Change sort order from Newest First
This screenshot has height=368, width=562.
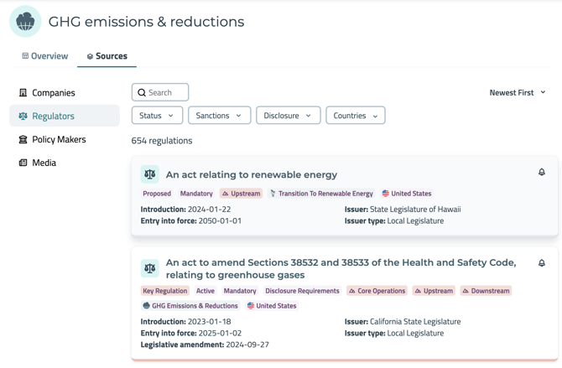click(x=518, y=92)
